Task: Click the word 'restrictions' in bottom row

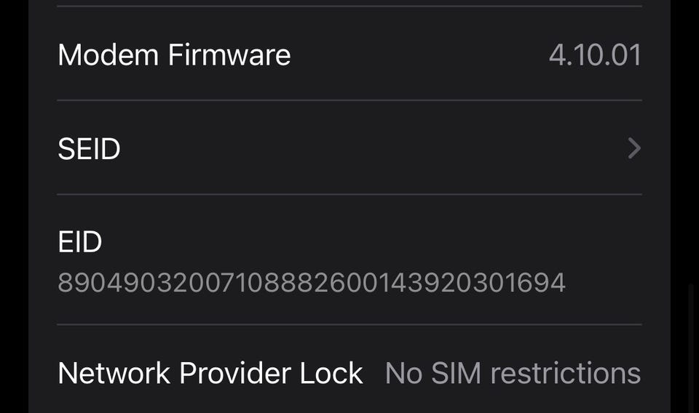Action: click(565, 373)
